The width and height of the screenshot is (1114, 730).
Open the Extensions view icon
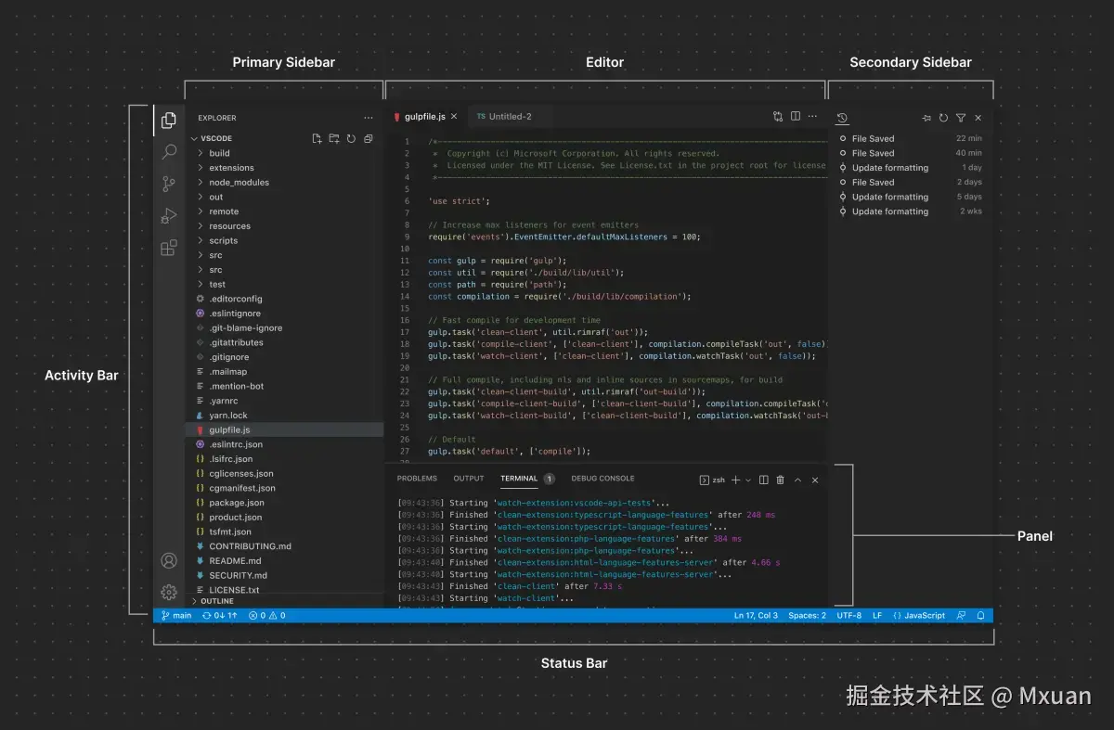tap(169, 248)
